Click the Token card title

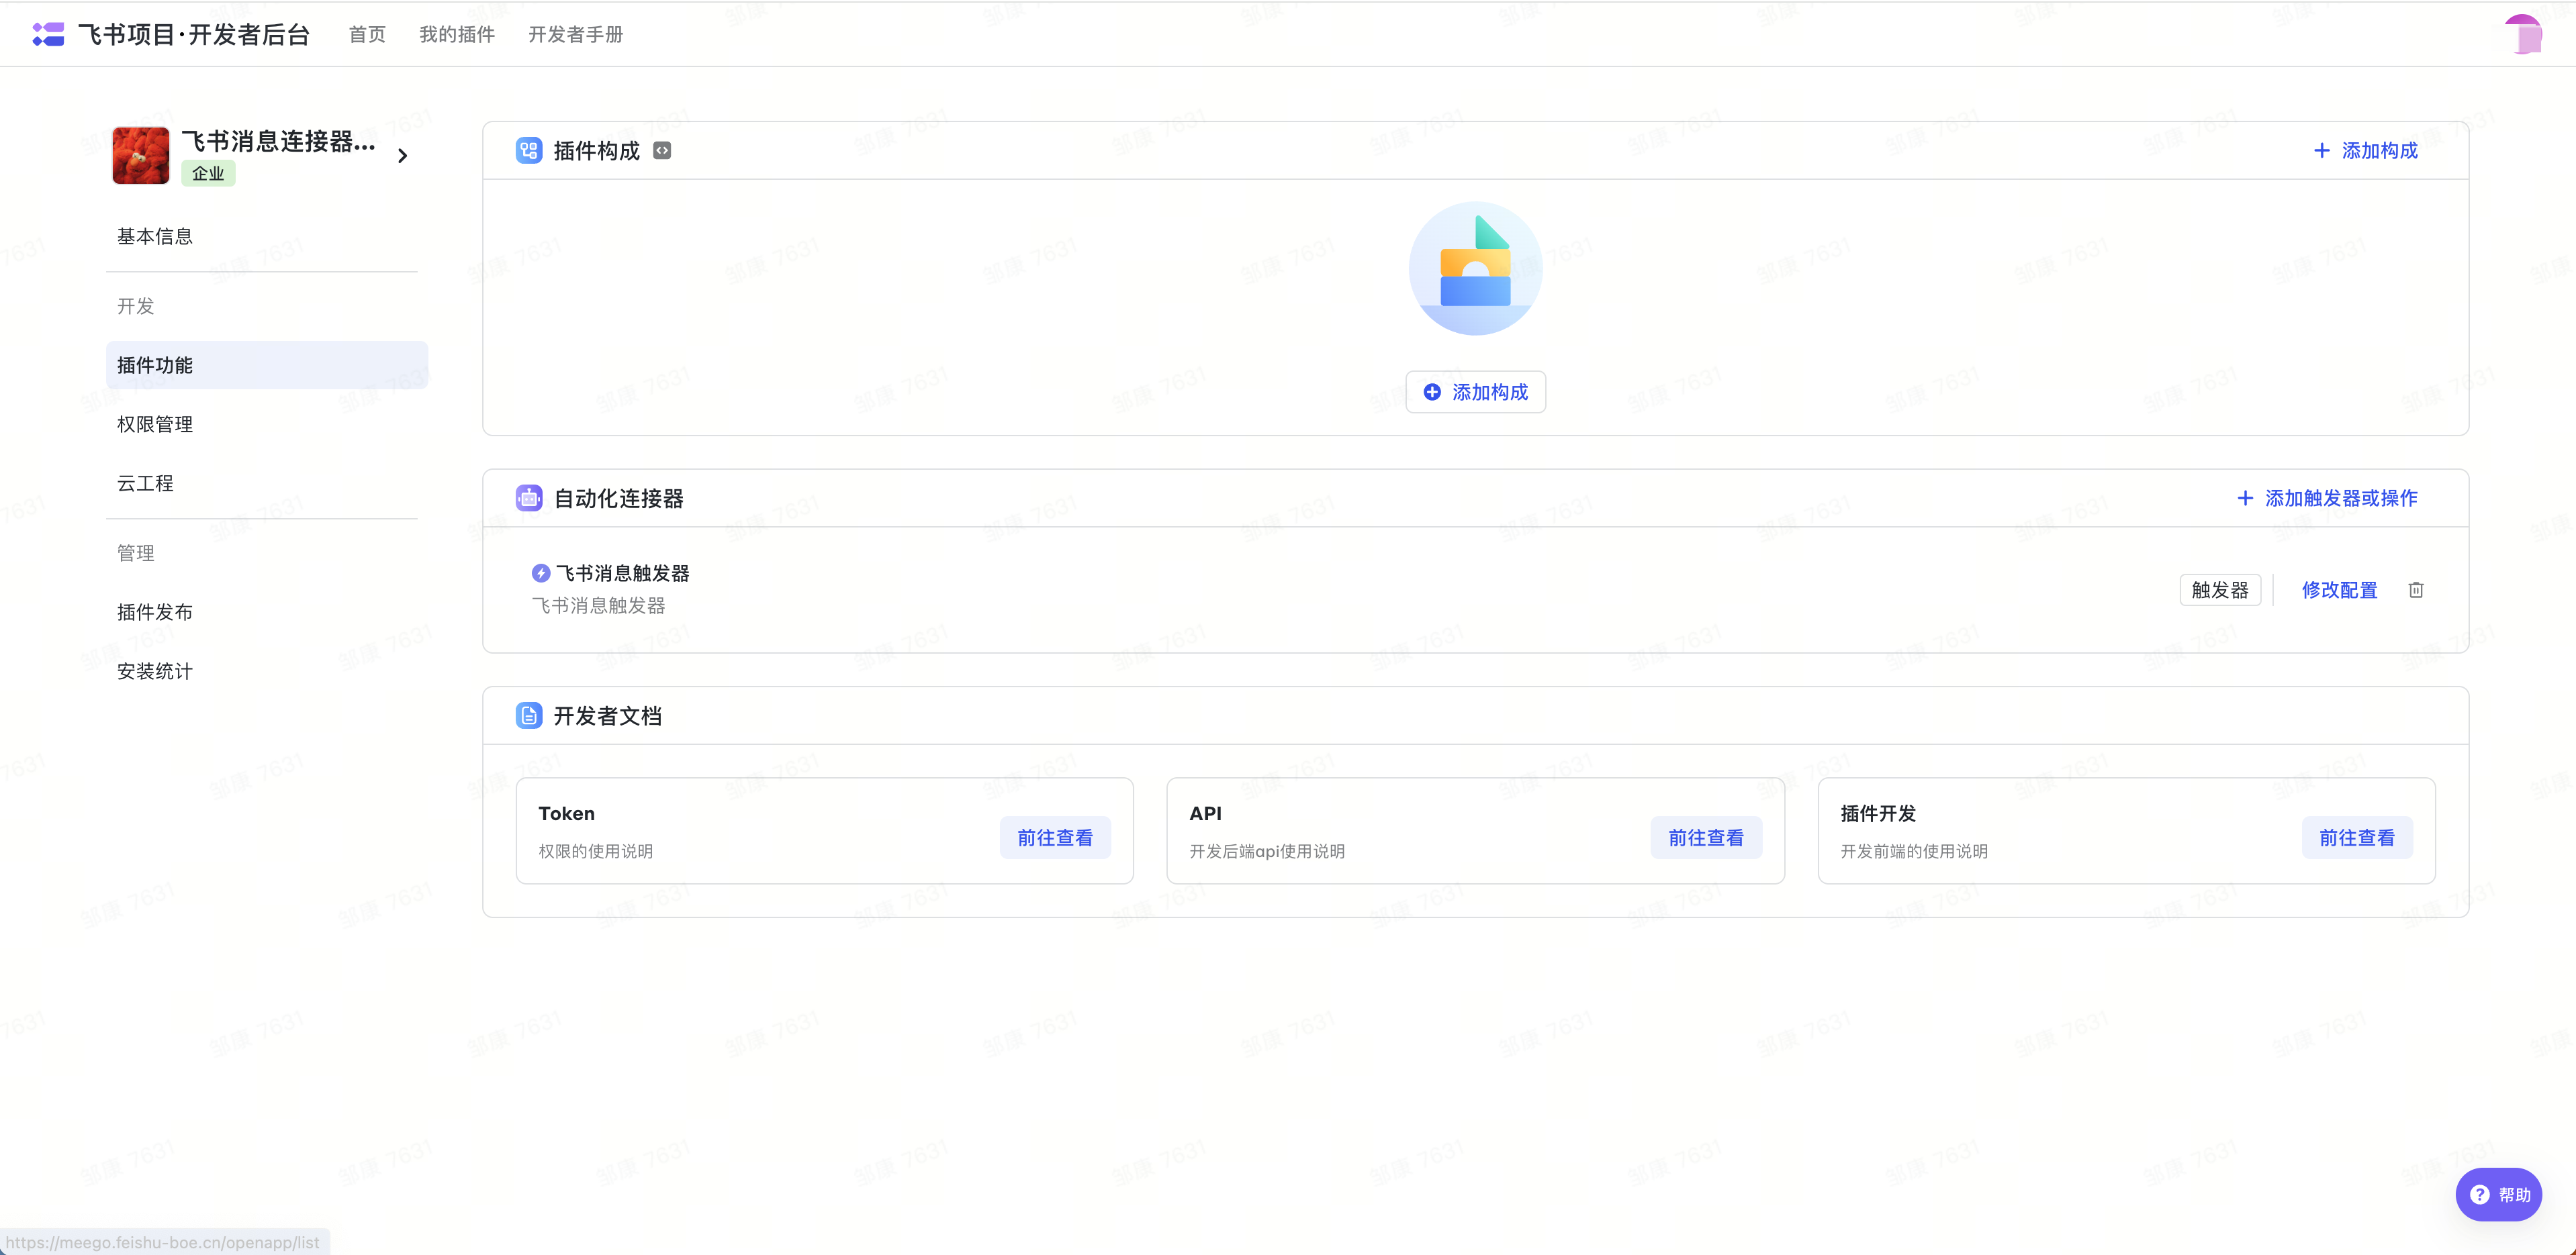click(567, 813)
